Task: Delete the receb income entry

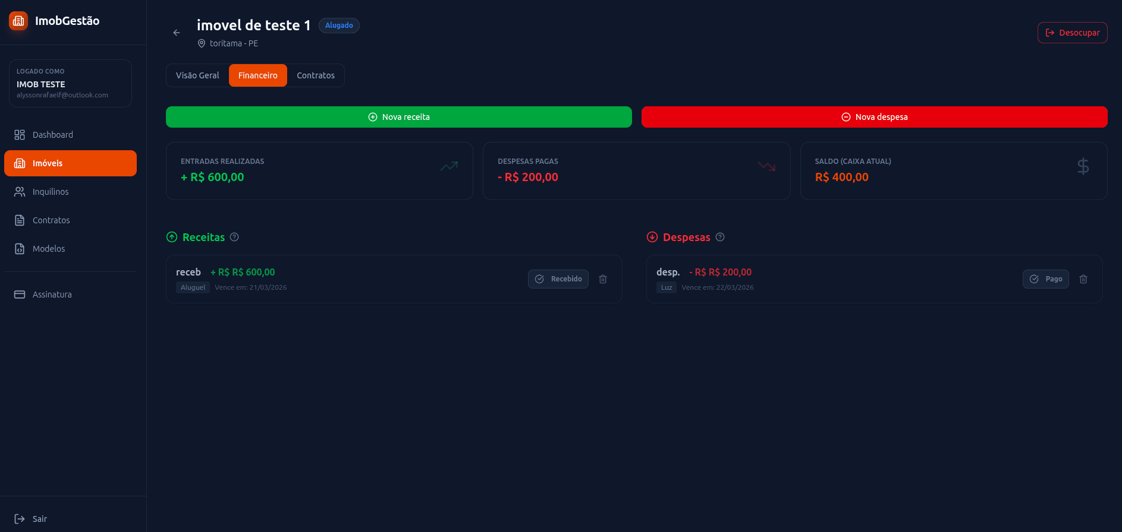Action: tap(603, 279)
